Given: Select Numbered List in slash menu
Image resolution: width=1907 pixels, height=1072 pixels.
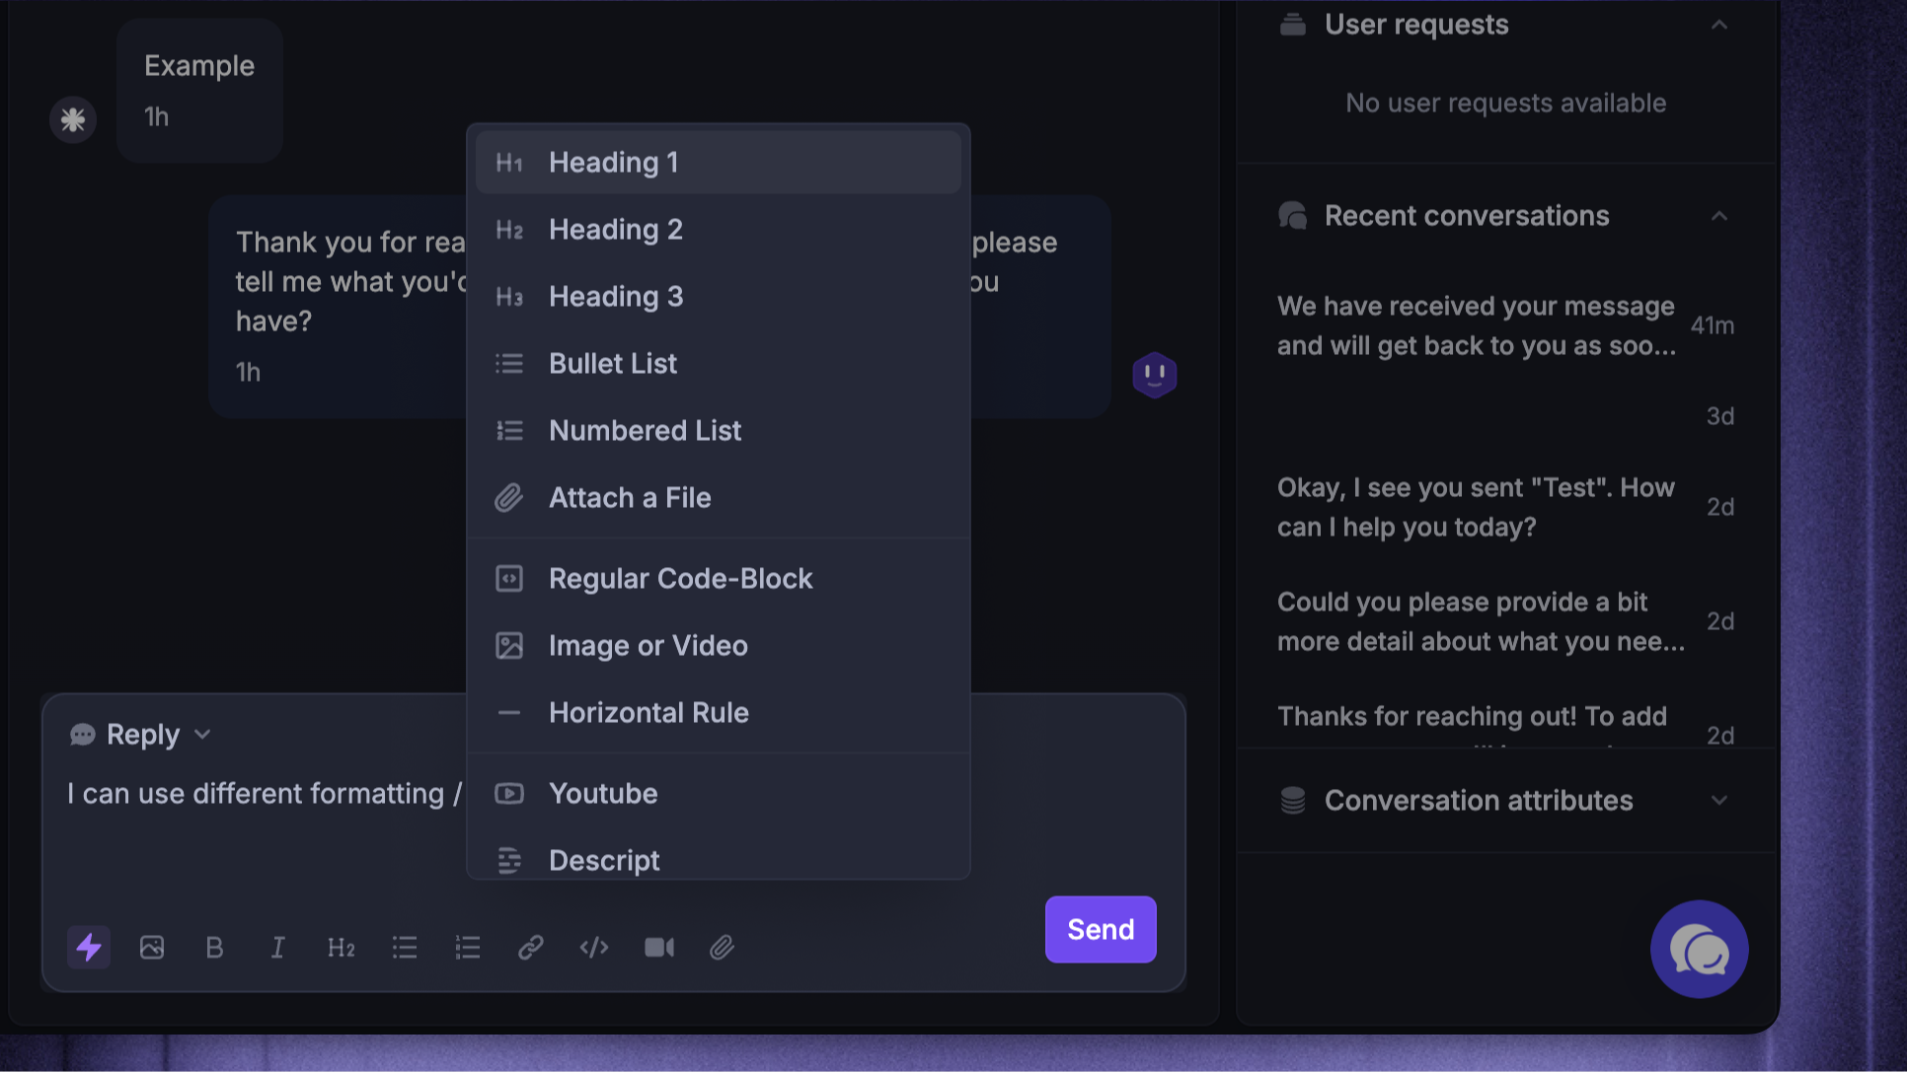Looking at the screenshot, I should pyautogui.click(x=719, y=430).
